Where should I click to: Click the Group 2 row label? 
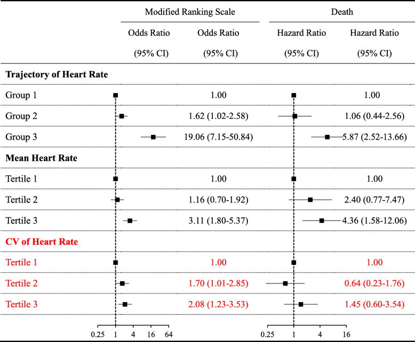point(21,116)
